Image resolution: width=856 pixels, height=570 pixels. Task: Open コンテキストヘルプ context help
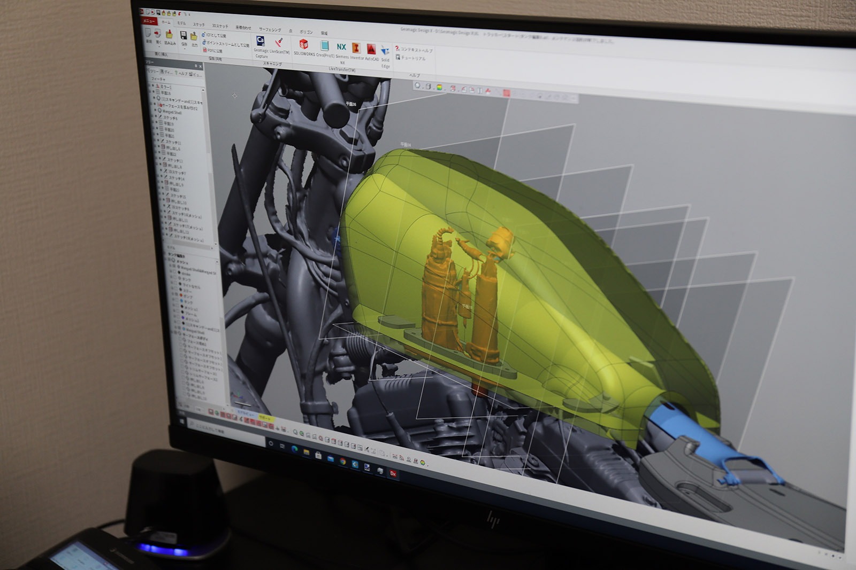[414, 49]
